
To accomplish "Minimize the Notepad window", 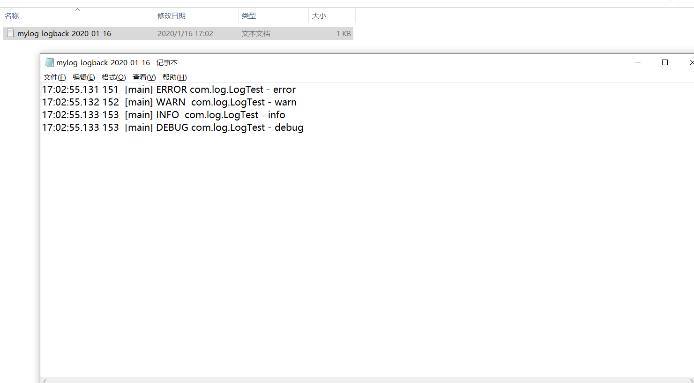I will coord(638,62).
